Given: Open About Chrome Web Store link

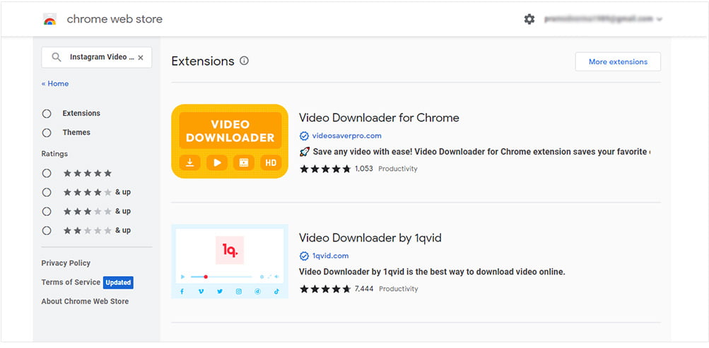Looking at the screenshot, I should tap(85, 301).
